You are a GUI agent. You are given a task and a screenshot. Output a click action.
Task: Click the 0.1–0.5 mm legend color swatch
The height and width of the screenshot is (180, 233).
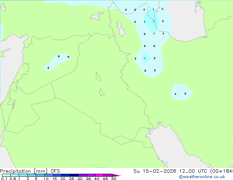pos(6,175)
